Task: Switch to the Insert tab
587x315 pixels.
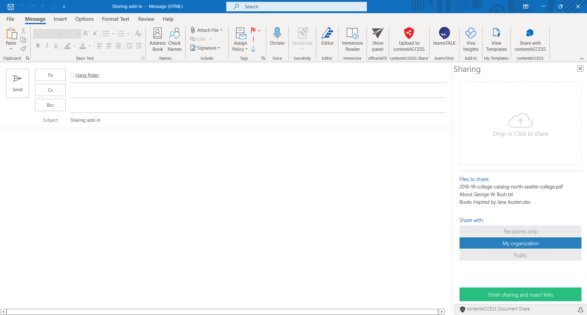Action: tap(60, 19)
